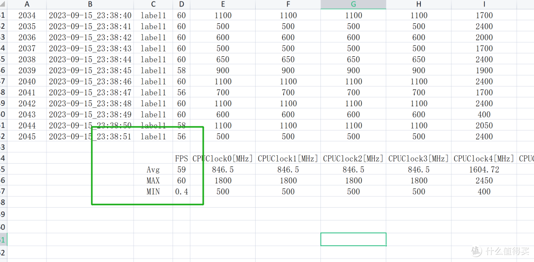This screenshot has height=262, width=534.
Task: Click CPUClock4[MHz] header cell
Action: coord(484,158)
